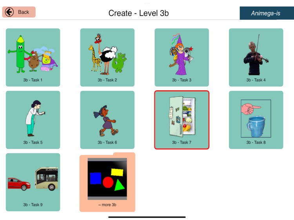294x220 pixels.
Task: Select 3b - Task 7 refrigerator tile
Action: pos(181,120)
